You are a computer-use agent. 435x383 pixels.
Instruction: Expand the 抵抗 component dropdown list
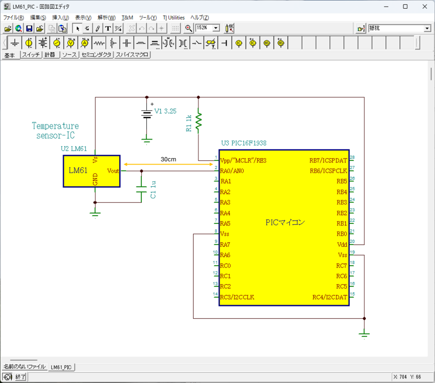pos(427,28)
